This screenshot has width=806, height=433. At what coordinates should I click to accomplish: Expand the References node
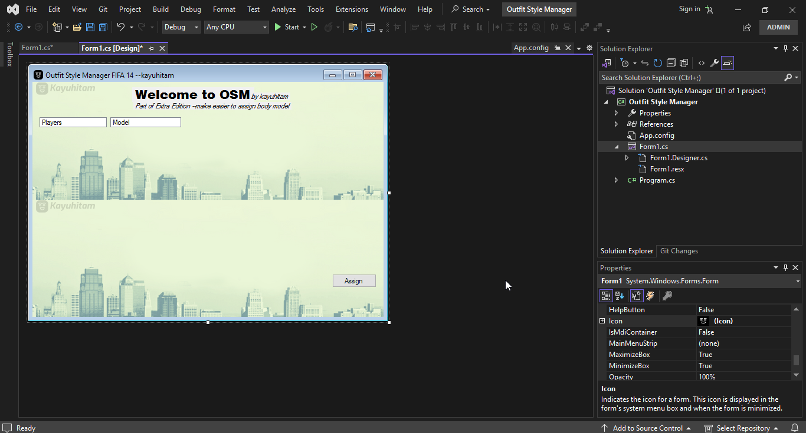[617, 124]
